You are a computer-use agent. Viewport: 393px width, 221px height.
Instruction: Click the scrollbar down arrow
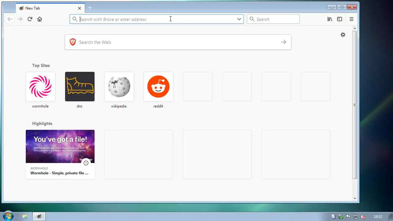tap(355, 198)
